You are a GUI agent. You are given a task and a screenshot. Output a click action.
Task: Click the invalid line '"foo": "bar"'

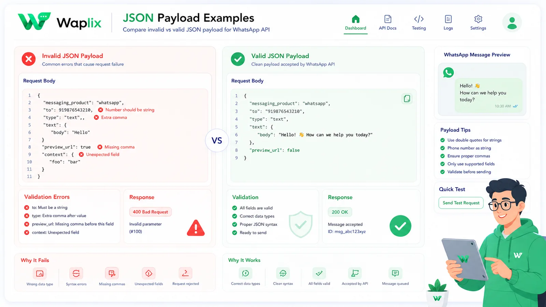65,162
